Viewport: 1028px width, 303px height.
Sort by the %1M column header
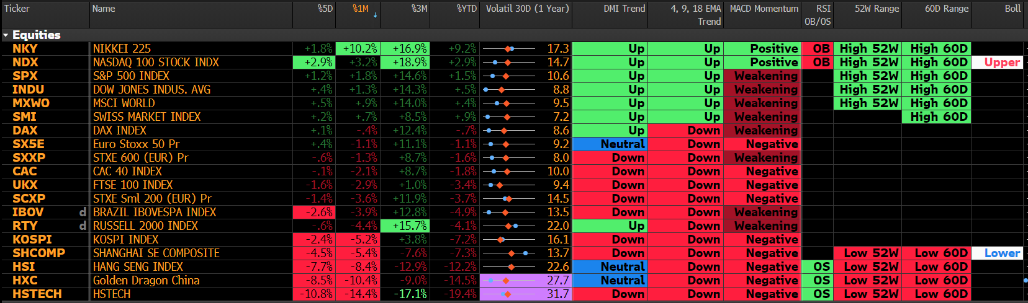tap(361, 9)
